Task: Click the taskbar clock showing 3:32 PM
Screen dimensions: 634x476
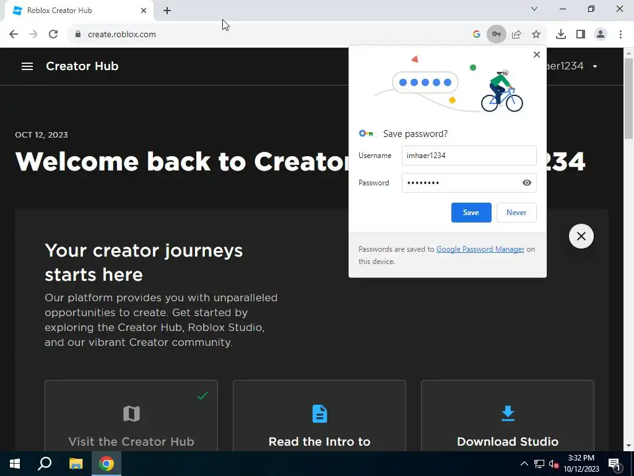Action: point(581,464)
